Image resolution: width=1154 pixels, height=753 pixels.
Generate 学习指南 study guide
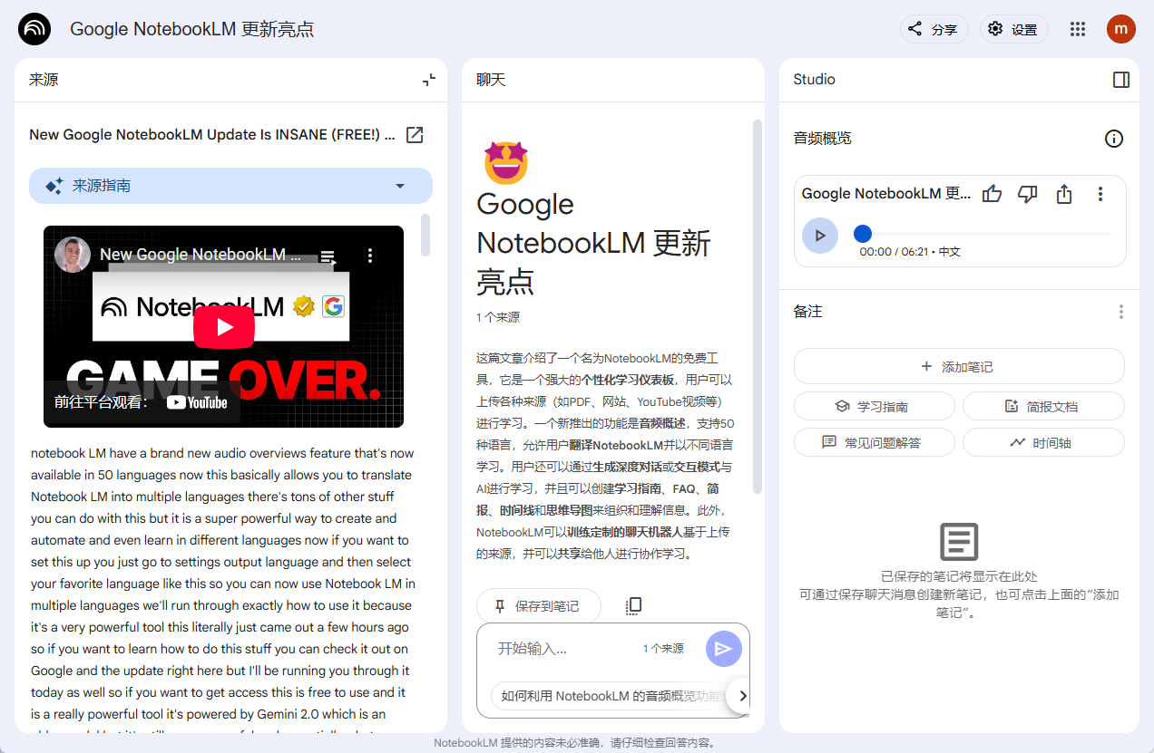click(x=875, y=406)
